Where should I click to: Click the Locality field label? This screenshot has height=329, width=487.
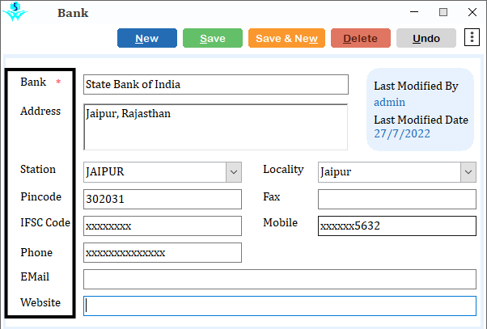[283, 170]
